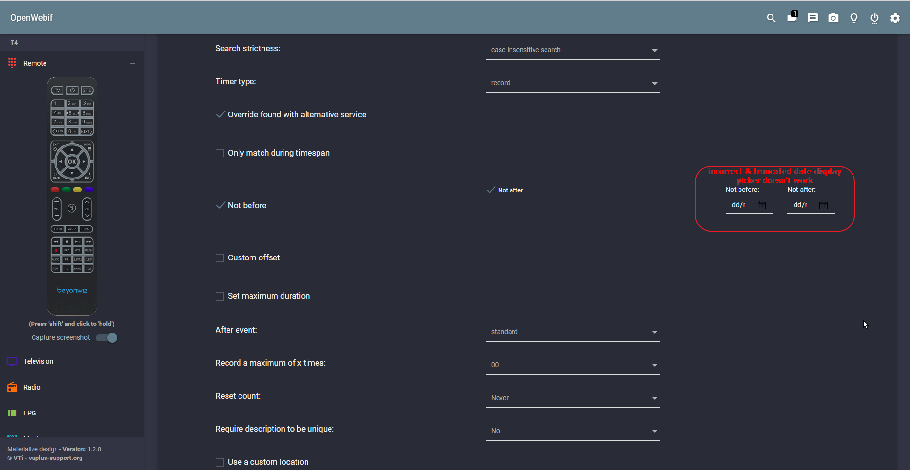The width and height of the screenshot is (910, 470).
Task: Collapse the Remote panel in the sidebar
Action: [x=133, y=63]
